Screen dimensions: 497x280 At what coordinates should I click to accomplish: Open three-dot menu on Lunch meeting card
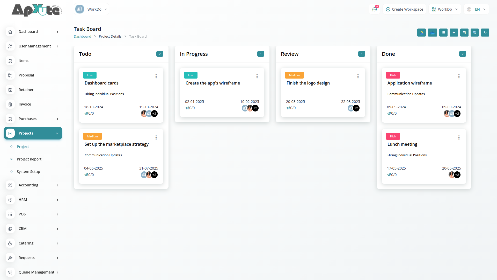[x=459, y=137]
